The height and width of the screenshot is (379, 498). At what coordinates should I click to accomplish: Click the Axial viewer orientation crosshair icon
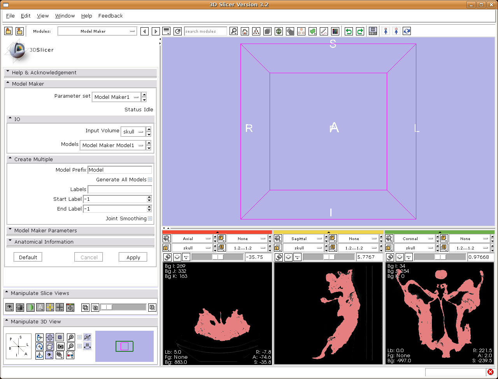167,239
